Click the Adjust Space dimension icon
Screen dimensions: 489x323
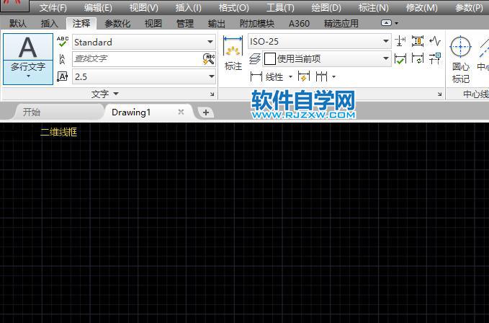click(x=400, y=41)
